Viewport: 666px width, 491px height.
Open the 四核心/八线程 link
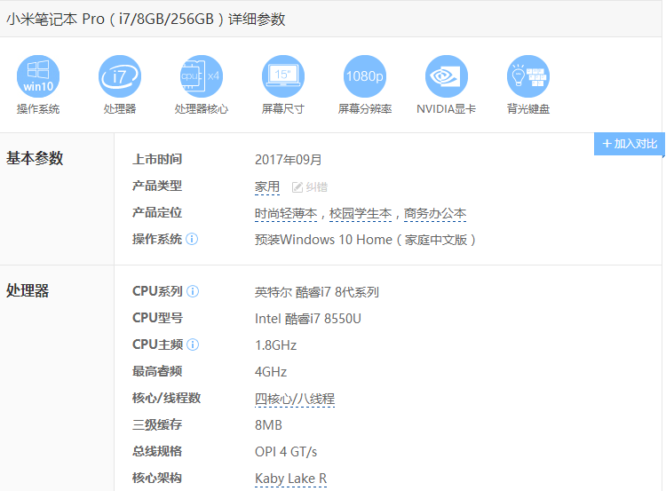pos(295,400)
